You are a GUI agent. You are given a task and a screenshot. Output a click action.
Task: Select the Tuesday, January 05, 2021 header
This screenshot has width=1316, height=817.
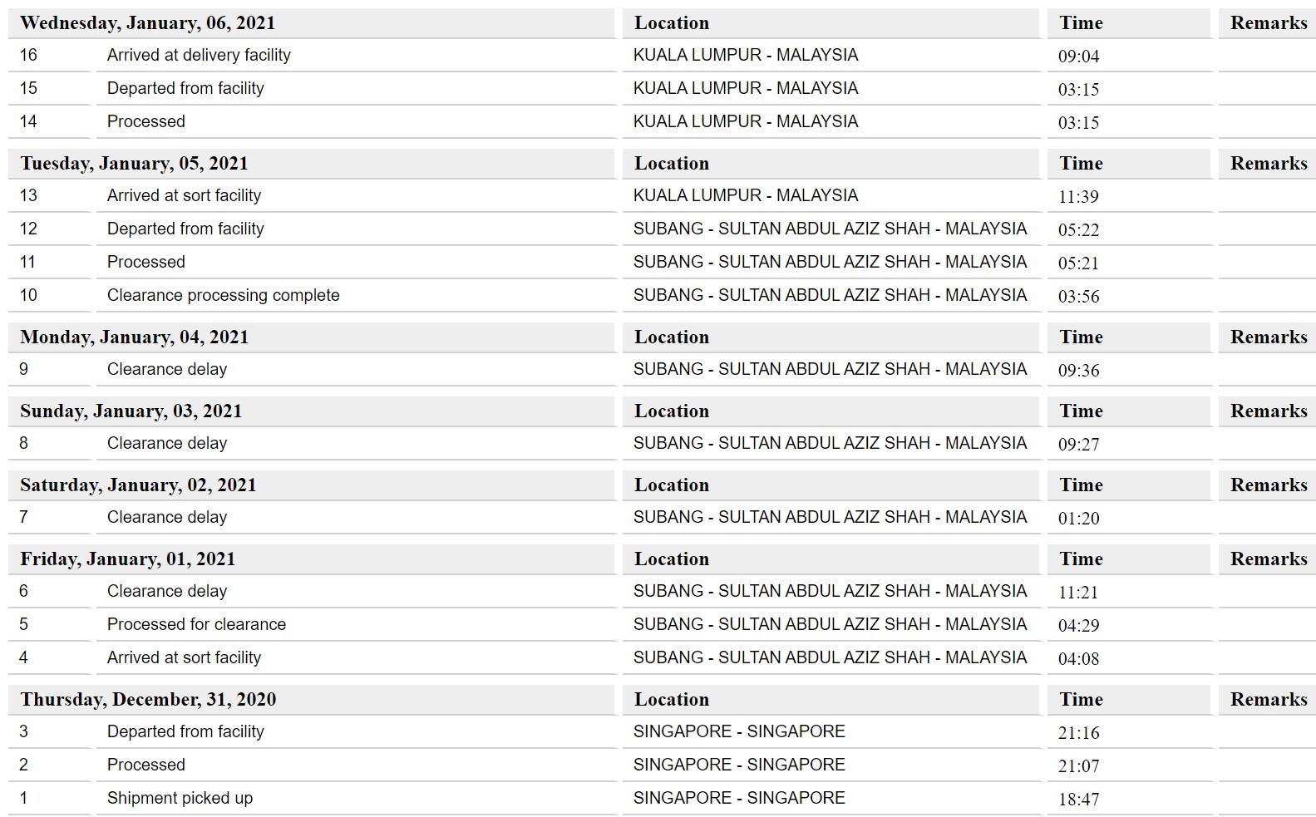134,164
